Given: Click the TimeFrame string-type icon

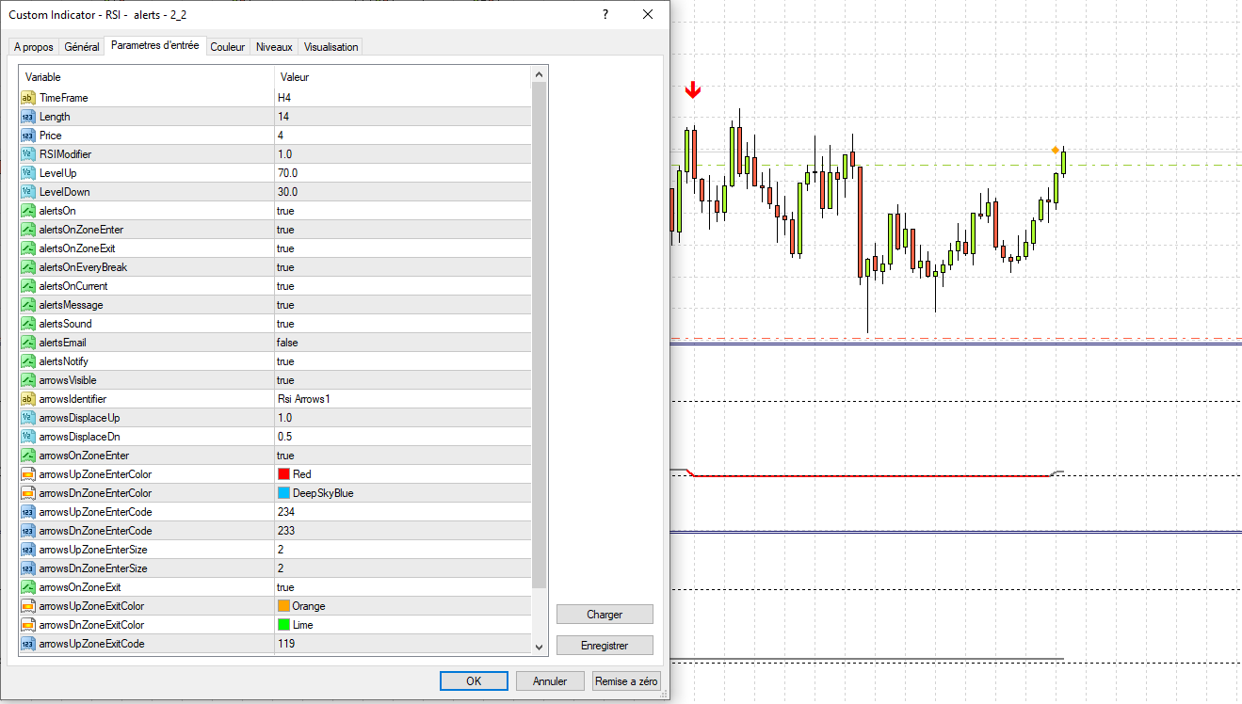Looking at the screenshot, I should 27,98.
